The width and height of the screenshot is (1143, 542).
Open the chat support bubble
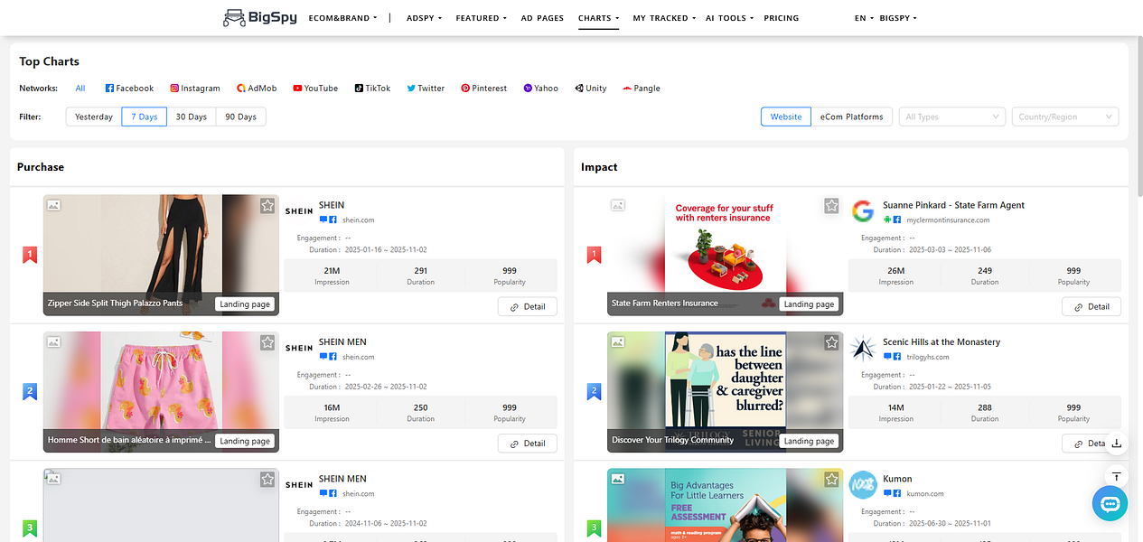(1110, 504)
